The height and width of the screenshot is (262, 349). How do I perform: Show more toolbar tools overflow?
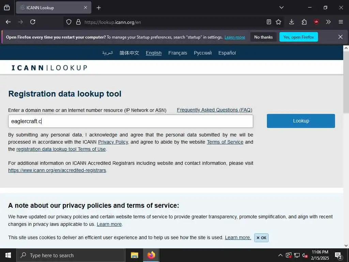click(328, 22)
